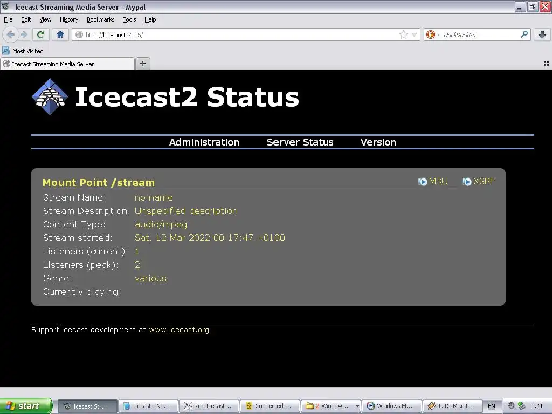Click the Windows Start button
Image resolution: width=552 pixels, height=414 pixels.
pyautogui.click(x=26, y=406)
